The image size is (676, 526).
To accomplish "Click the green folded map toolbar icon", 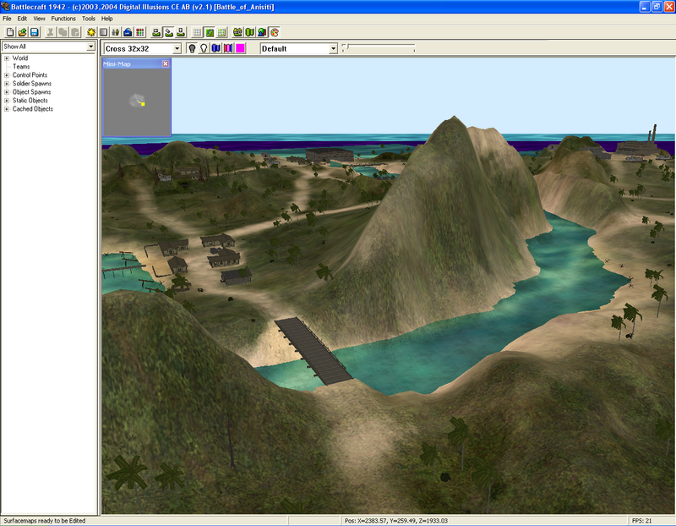I will [x=249, y=32].
